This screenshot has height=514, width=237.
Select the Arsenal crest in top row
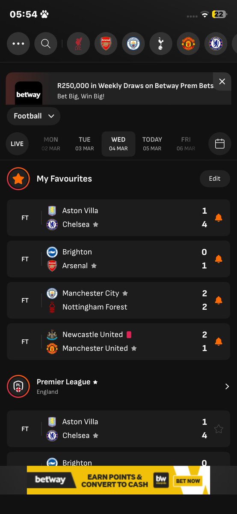point(106,44)
